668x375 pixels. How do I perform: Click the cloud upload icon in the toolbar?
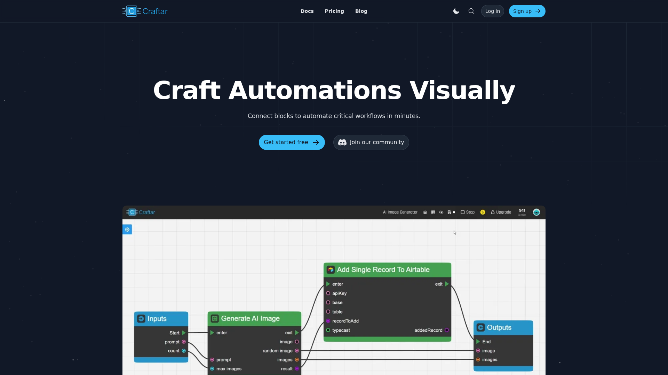coord(441,212)
